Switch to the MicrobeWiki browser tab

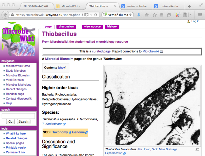(x=70, y=6)
